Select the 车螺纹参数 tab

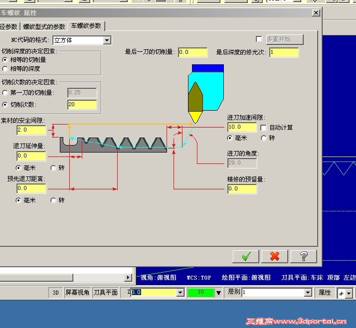pyautogui.click(x=86, y=26)
